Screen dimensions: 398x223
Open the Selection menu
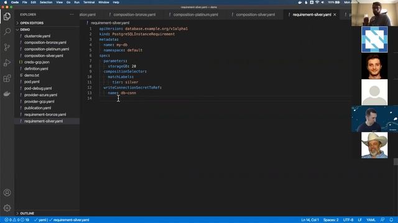[46, 2]
